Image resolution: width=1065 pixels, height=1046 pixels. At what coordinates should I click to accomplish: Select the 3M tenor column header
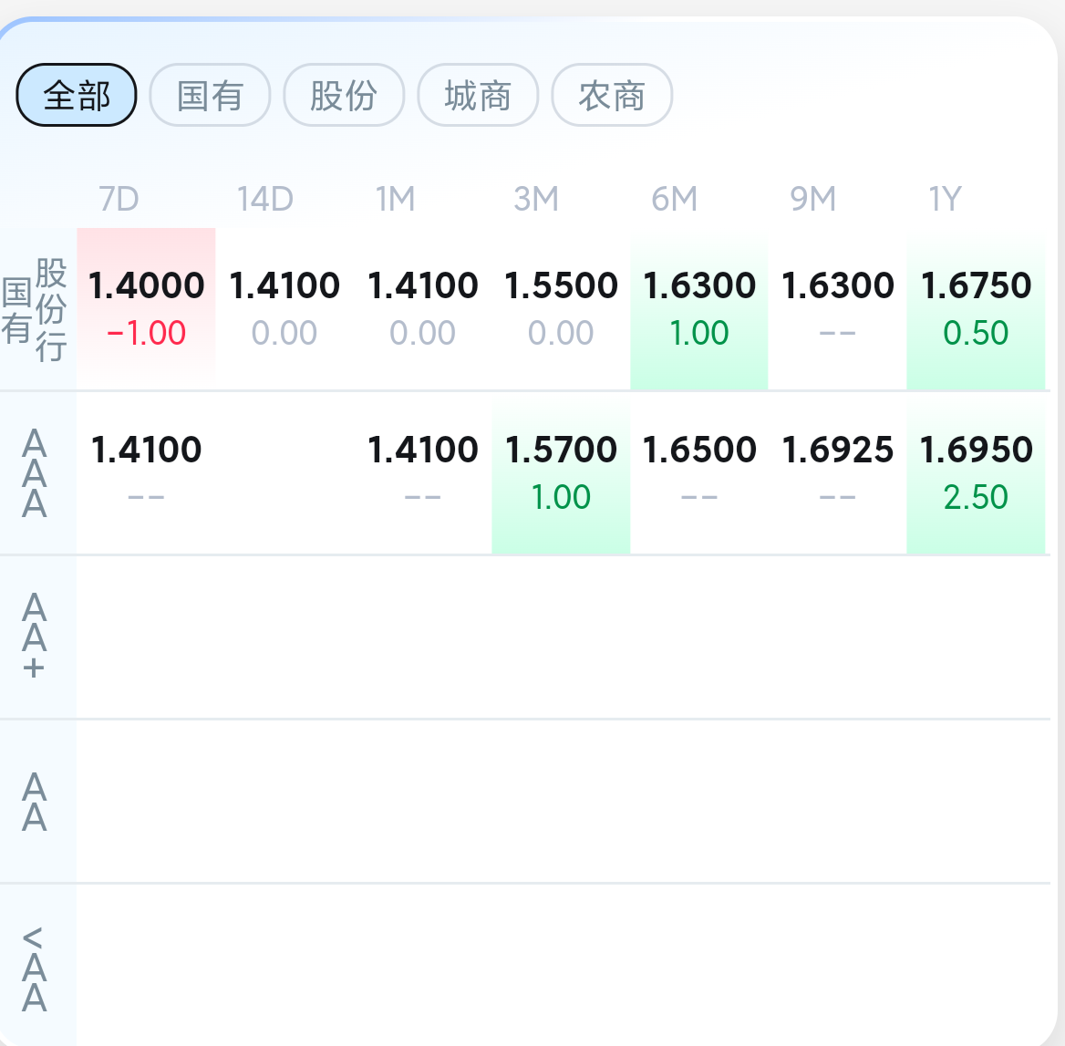tap(536, 199)
